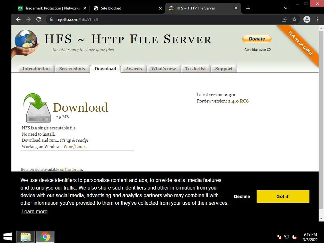Open the Learn more cookie link
Image resolution: width=324 pixels, height=243 pixels.
click(x=34, y=211)
